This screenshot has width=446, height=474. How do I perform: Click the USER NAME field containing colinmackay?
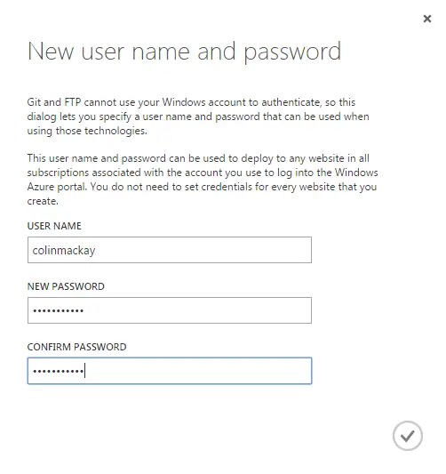(170, 250)
